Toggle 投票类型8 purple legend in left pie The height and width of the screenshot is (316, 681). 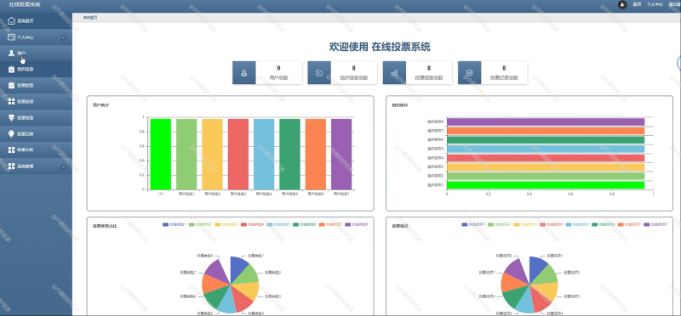[x=356, y=224]
